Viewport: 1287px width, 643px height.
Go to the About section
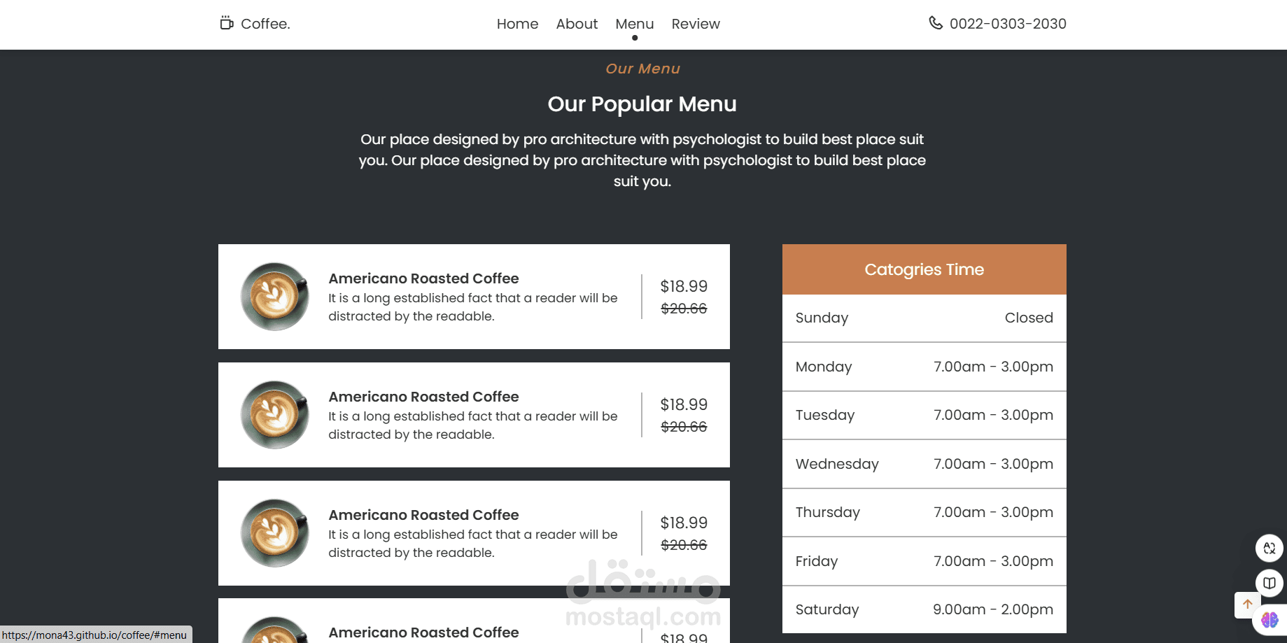point(577,24)
